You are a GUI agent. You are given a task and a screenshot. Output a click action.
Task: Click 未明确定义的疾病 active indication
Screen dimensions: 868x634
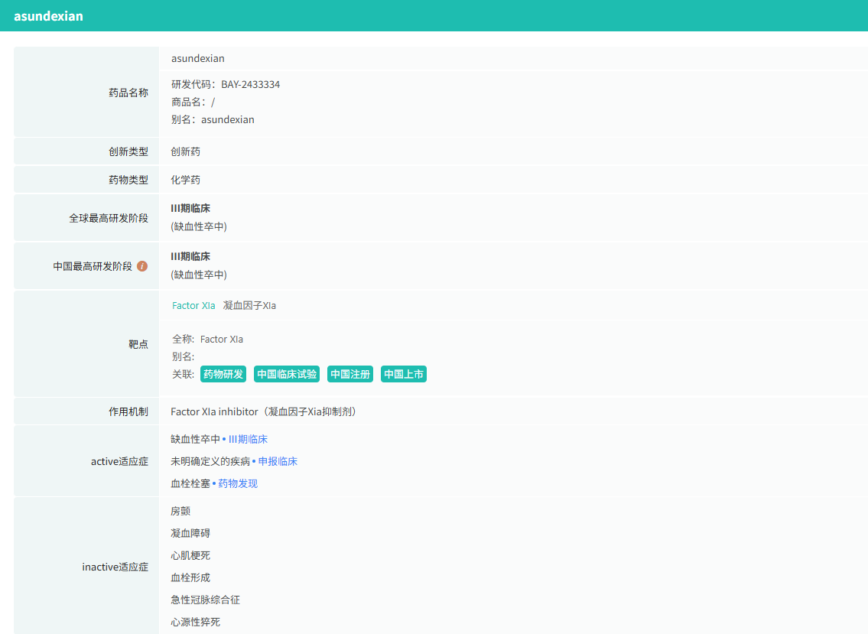tap(210, 461)
